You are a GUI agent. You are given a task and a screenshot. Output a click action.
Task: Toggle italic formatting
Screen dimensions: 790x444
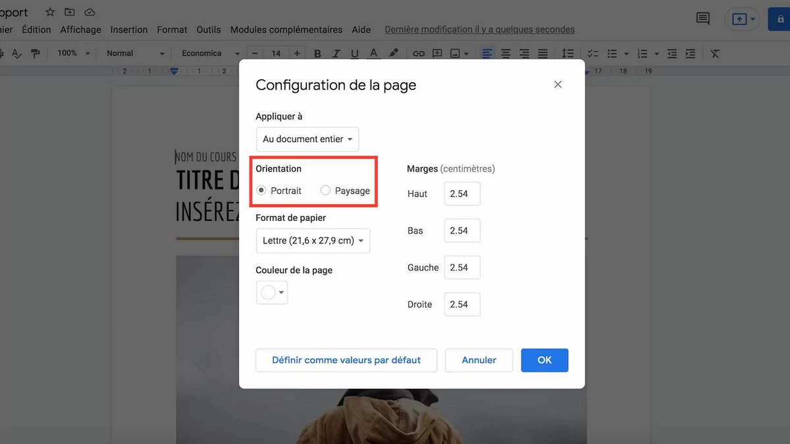[336, 53]
